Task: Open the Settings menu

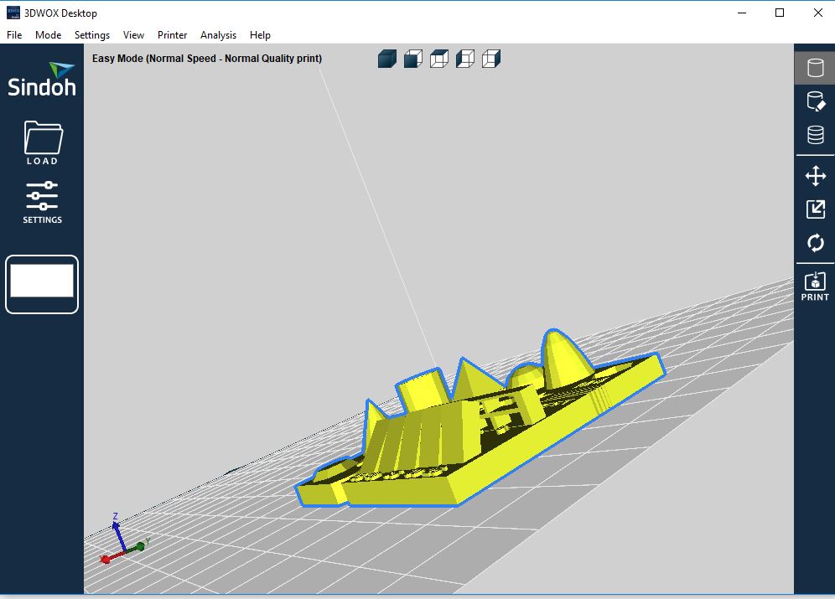Action: pyautogui.click(x=92, y=35)
